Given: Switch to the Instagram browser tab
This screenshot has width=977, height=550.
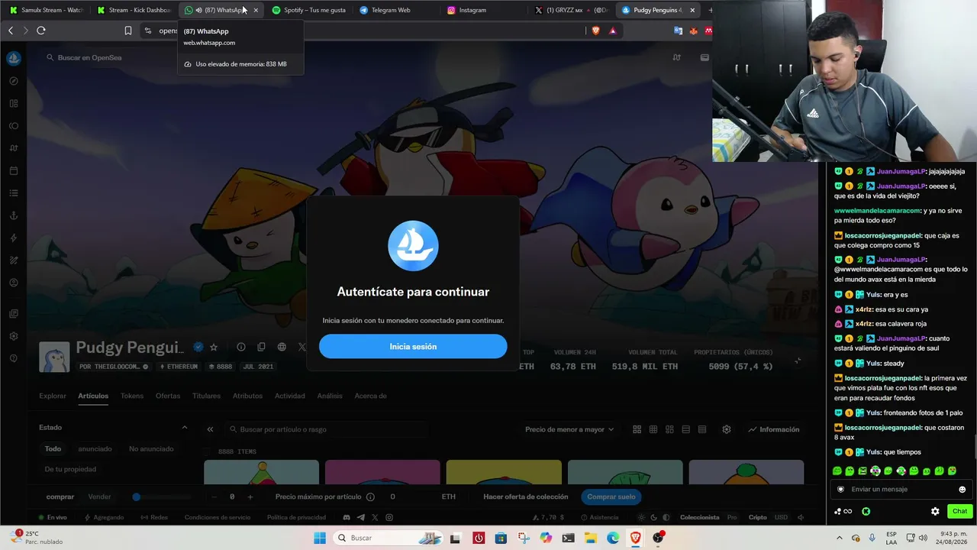Looking at the screenshot, I should [x=472, y=10].
